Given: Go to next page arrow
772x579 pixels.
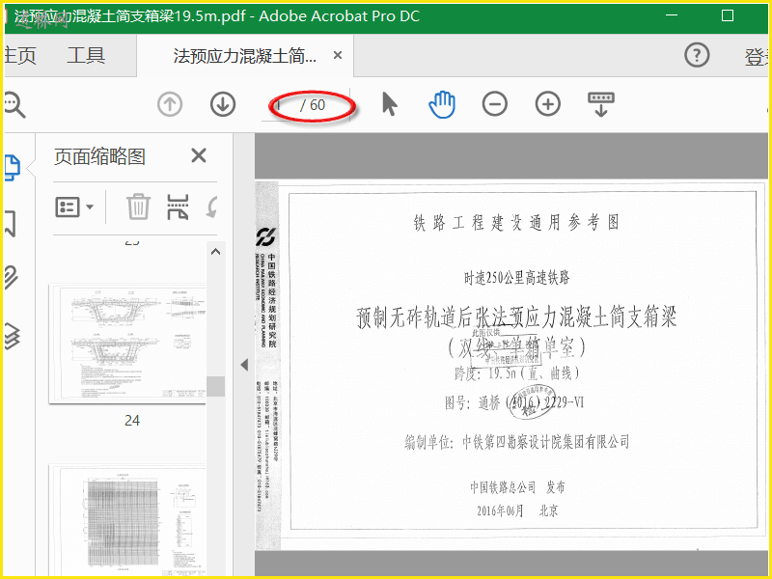Looking at the screenshot, I should coord(223,104).
